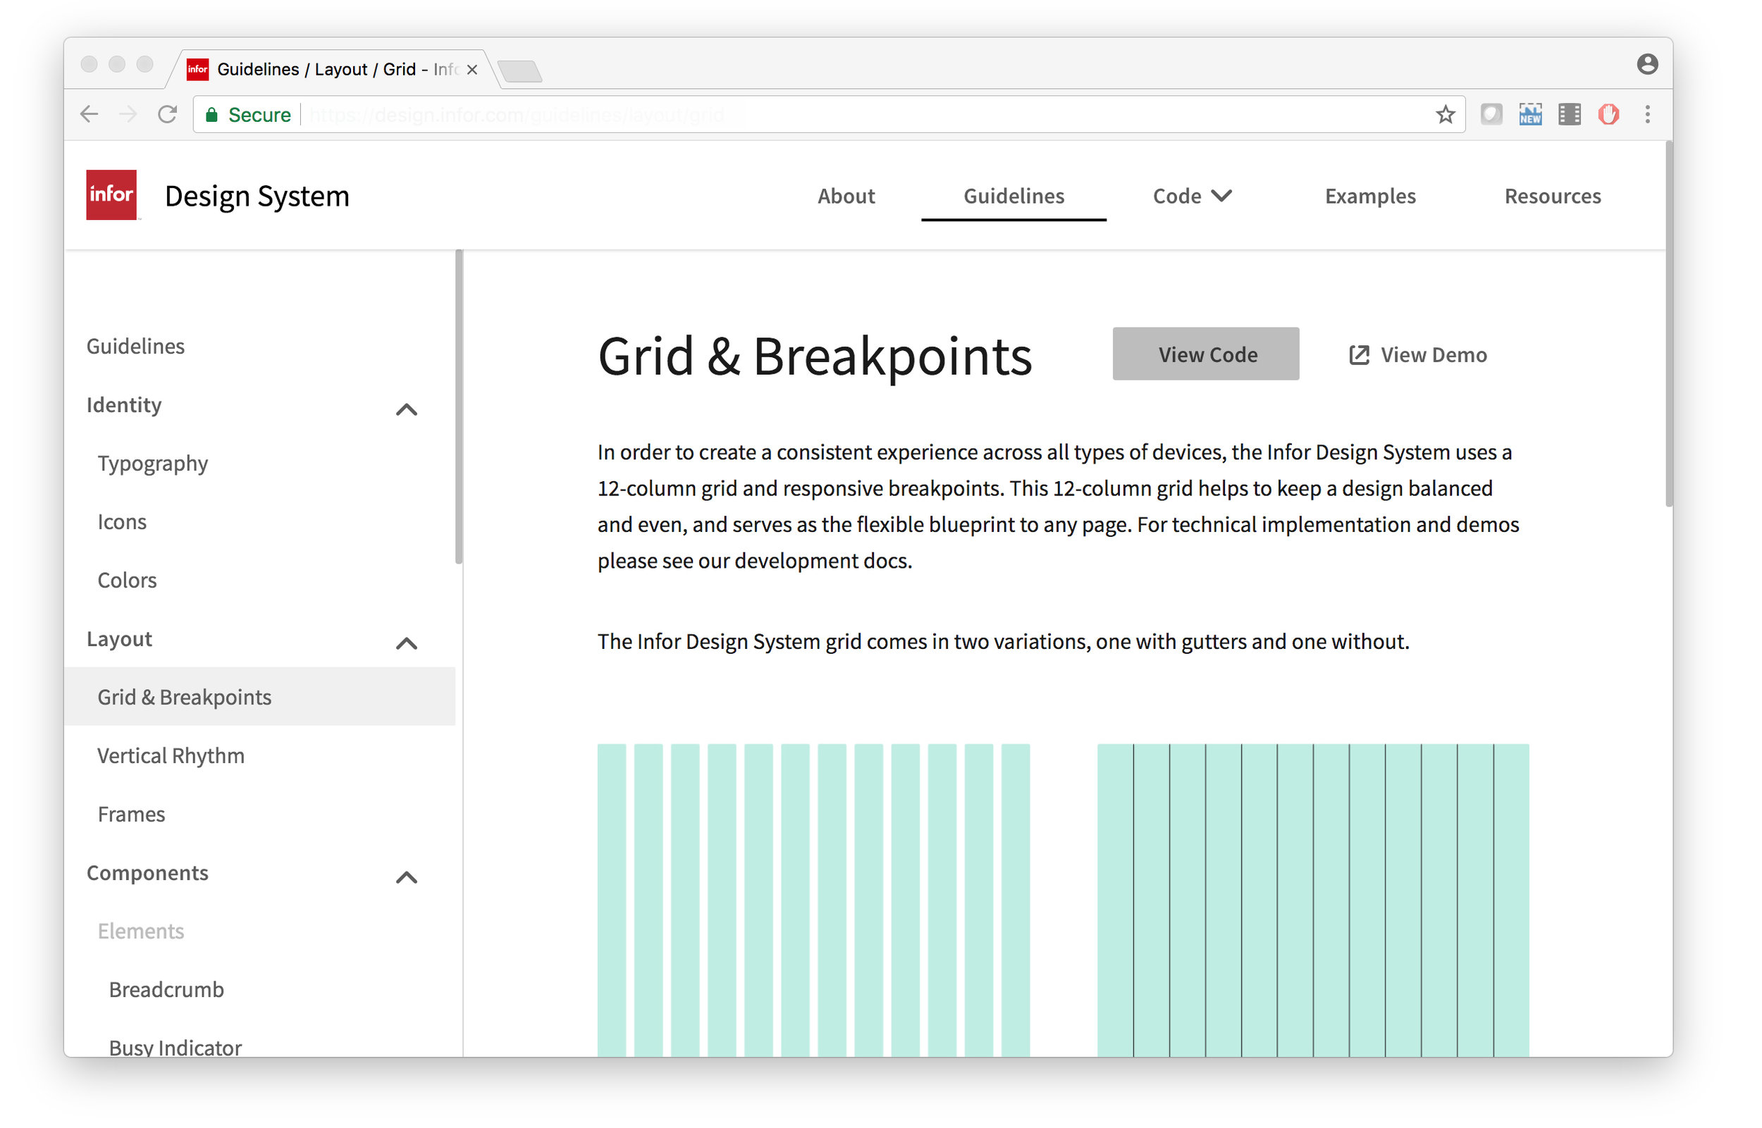Viewport: 1762px width, 1128px height.
Task: Open Guidelines in the sidebar
Action: pos(135,347)
